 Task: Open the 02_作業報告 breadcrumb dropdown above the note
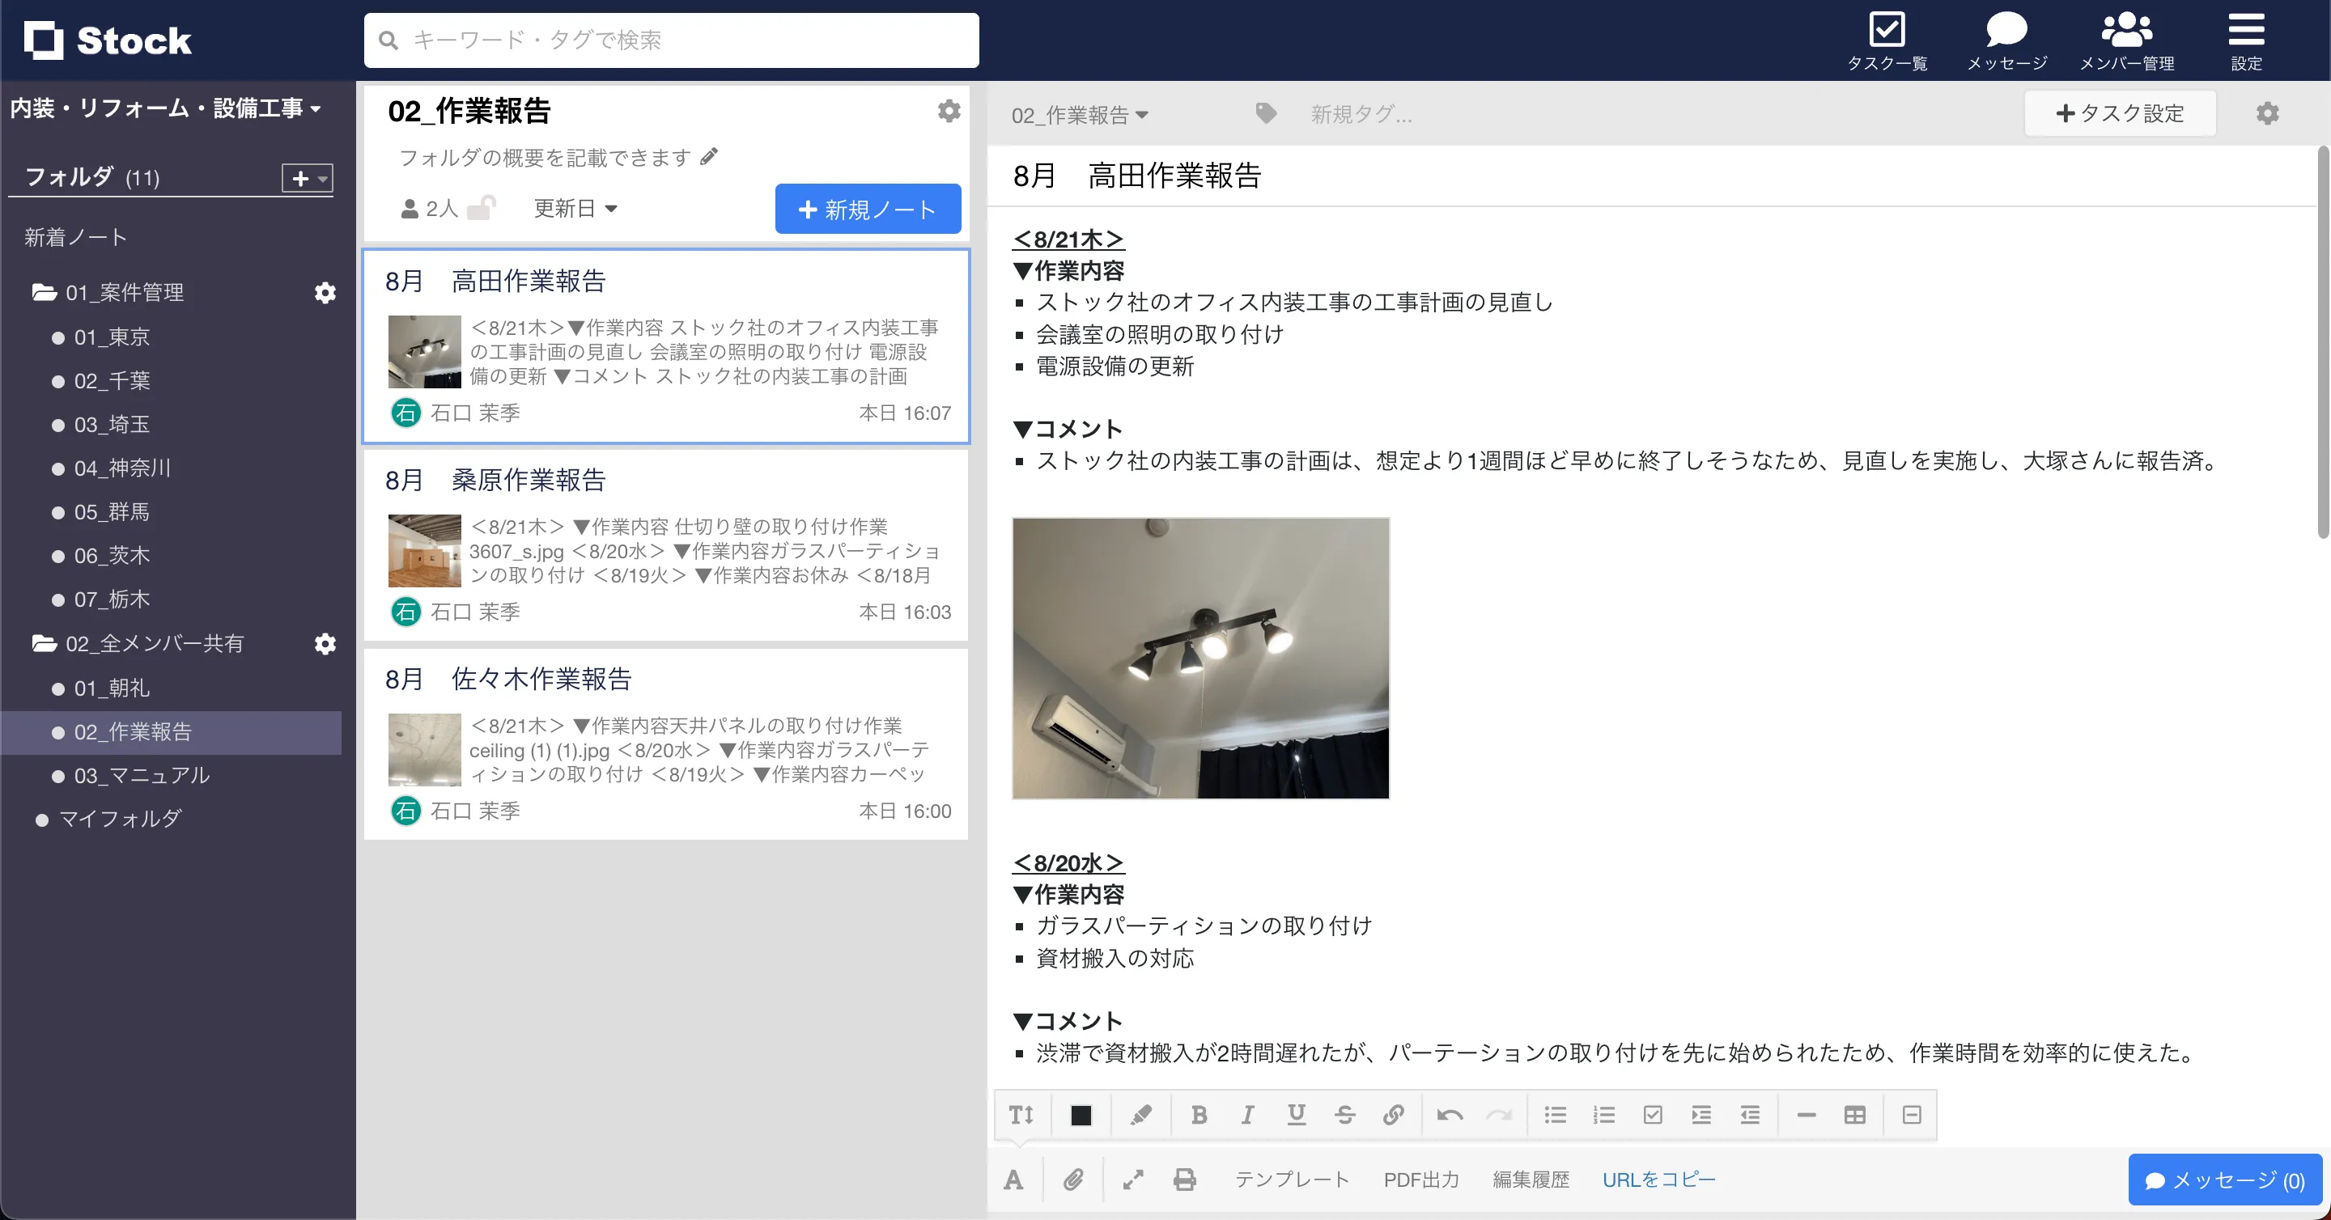[1080, 114]
